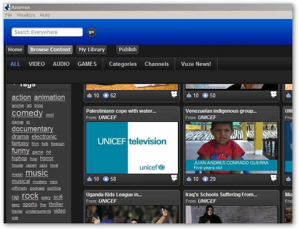Click the sports tag
This screenshot has height=229, width=298.
(x=30, y=204)
